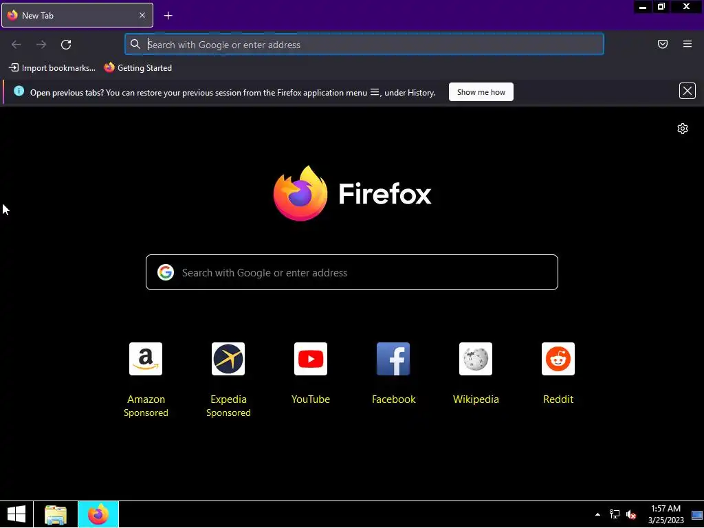Open the new tab personalize gear icon
This screenshot has width=704, height=528.
click(682, 129)
